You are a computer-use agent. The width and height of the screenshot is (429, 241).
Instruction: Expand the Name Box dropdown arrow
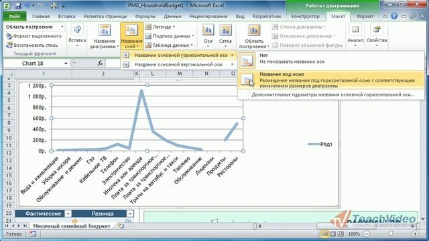tap(66, 64)
